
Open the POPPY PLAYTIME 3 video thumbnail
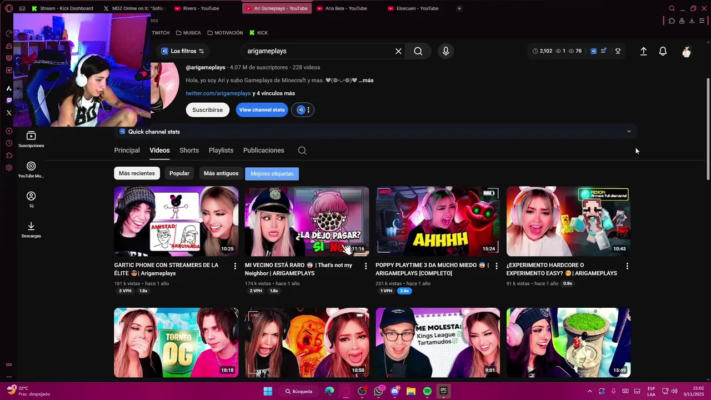coord(438,221)
